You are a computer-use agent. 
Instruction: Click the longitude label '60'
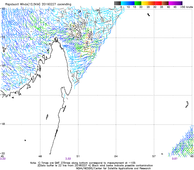coord(192,156)
